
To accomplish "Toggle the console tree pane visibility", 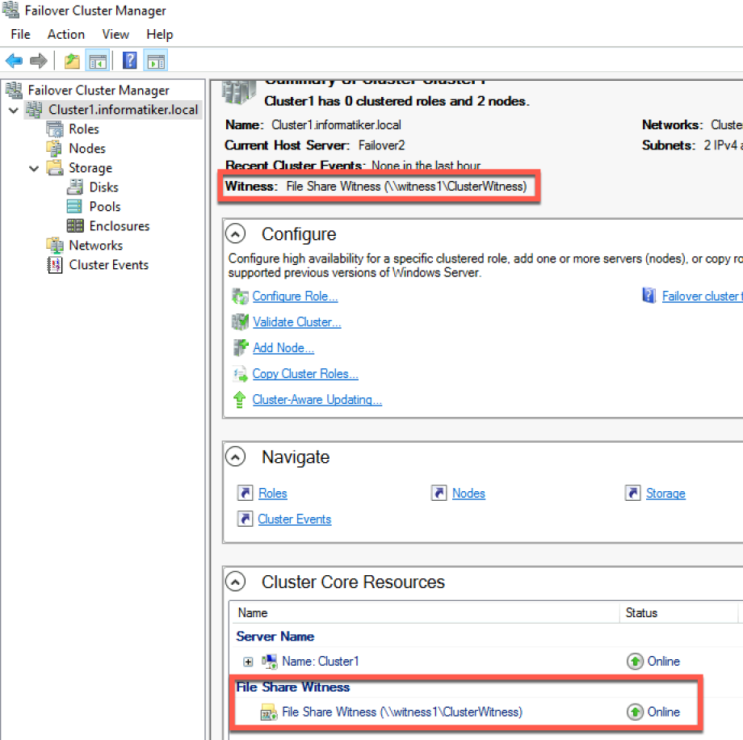I will click(98, 60).
